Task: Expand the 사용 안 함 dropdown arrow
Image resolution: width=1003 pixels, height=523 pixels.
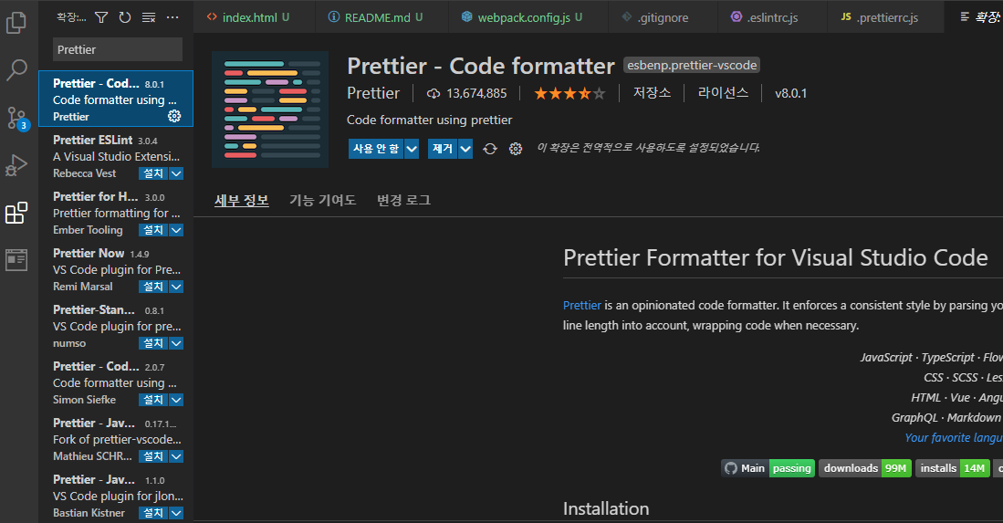Action: (412, 149)
